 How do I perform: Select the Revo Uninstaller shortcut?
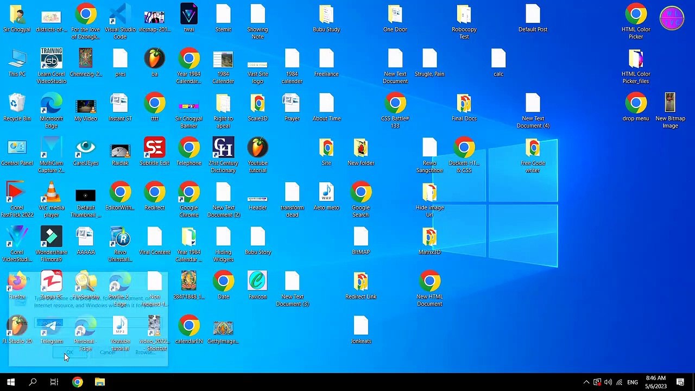coord(120,244)
